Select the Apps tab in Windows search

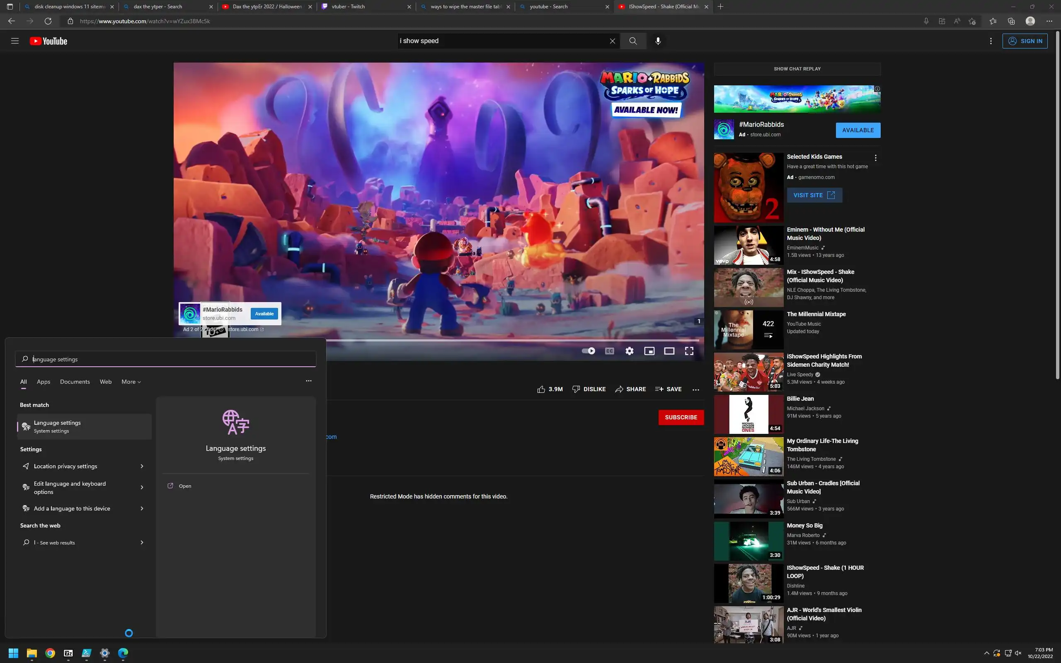[x=44, y=382]
